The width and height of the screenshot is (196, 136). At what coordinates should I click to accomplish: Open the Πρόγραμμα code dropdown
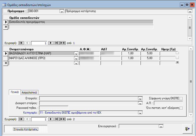coord(61,11)
